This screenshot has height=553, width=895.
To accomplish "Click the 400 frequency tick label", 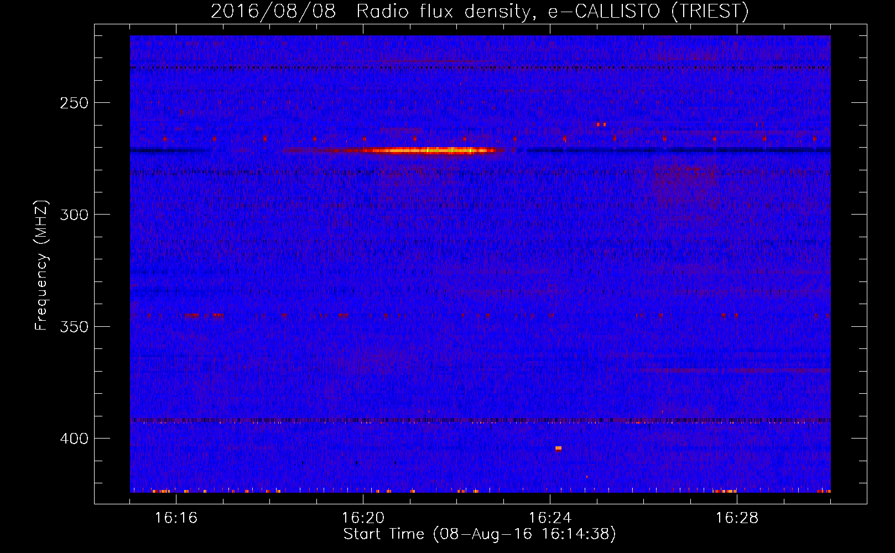I will click(x=74, y=439).
